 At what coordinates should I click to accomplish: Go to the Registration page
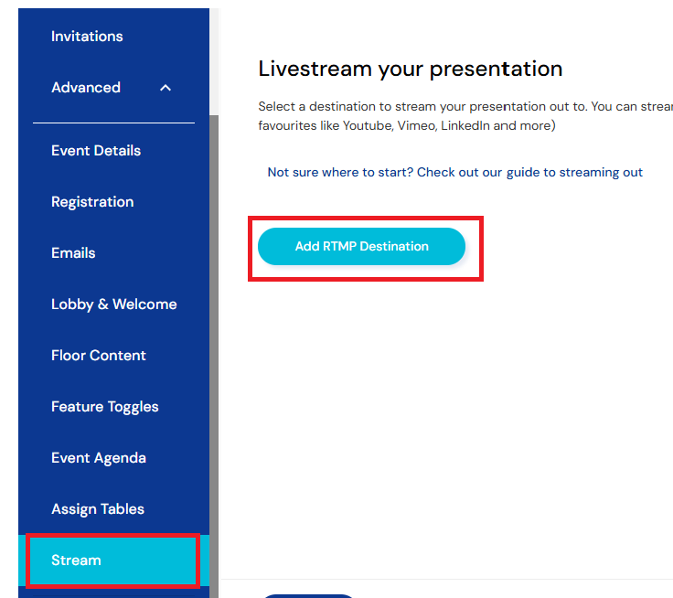(92, 202)
